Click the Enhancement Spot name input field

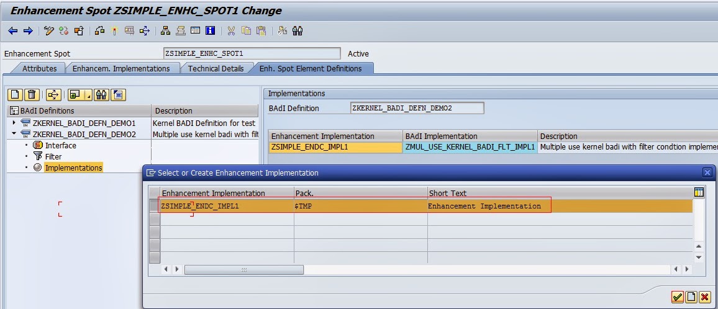click(x=252, y=53)
